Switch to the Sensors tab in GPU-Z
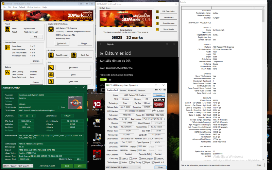This screenshot has height=170, width=272. point(123,90)
